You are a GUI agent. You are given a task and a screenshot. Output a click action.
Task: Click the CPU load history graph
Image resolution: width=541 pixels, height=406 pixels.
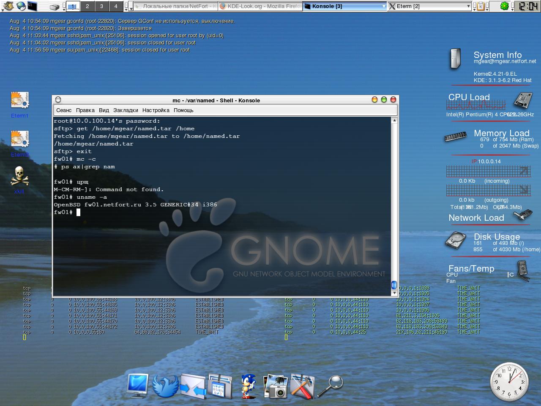(476, 105)
